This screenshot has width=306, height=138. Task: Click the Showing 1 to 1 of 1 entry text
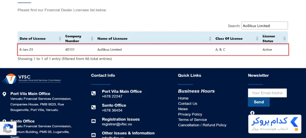pyautogui.click(x=65, y=59)
